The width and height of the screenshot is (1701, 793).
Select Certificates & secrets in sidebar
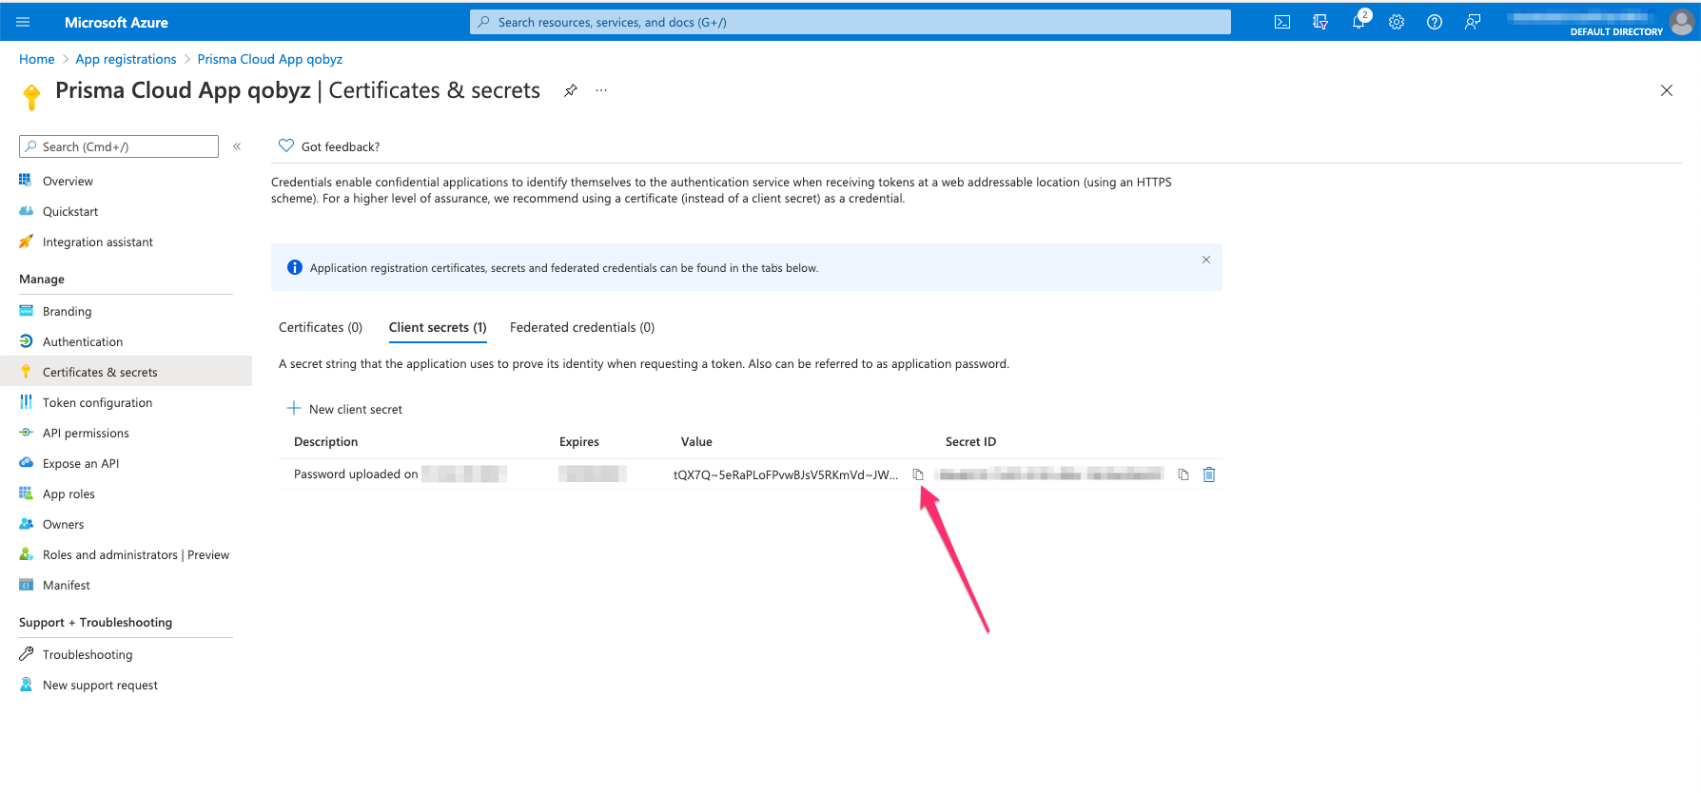point(126,372)
